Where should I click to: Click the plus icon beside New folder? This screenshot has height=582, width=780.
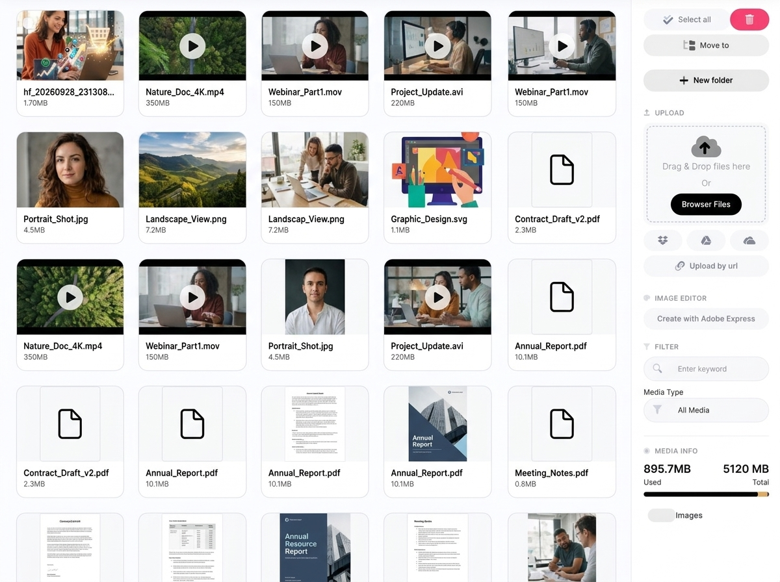click(x=684, y=81)
